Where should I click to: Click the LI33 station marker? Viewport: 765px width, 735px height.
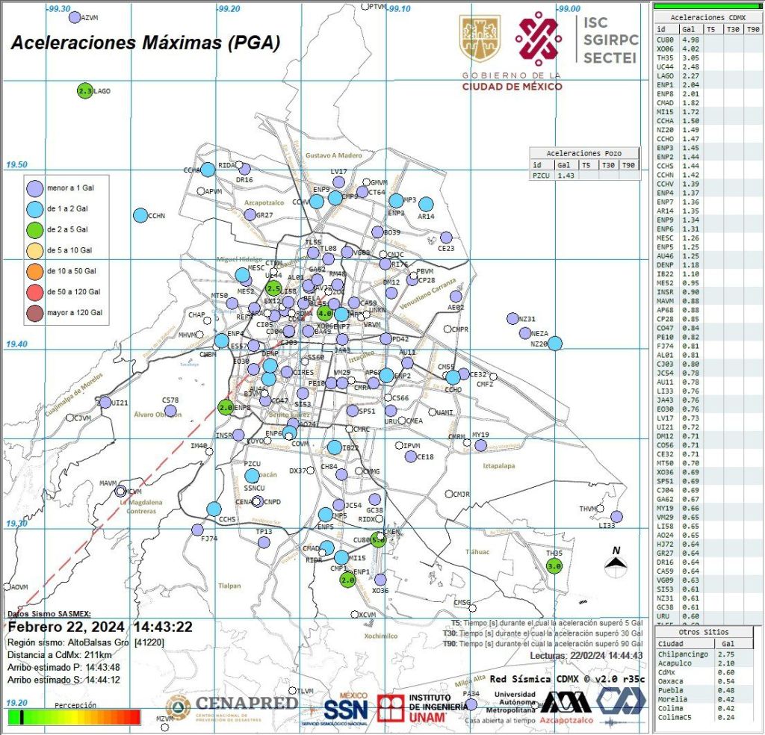click(x=616, y=516)
